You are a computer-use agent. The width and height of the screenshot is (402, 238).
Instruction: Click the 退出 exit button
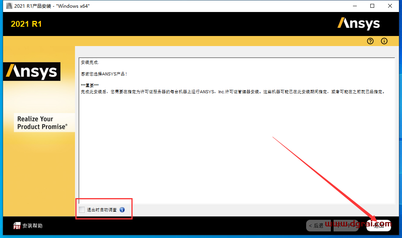click(x=379, y=226)
